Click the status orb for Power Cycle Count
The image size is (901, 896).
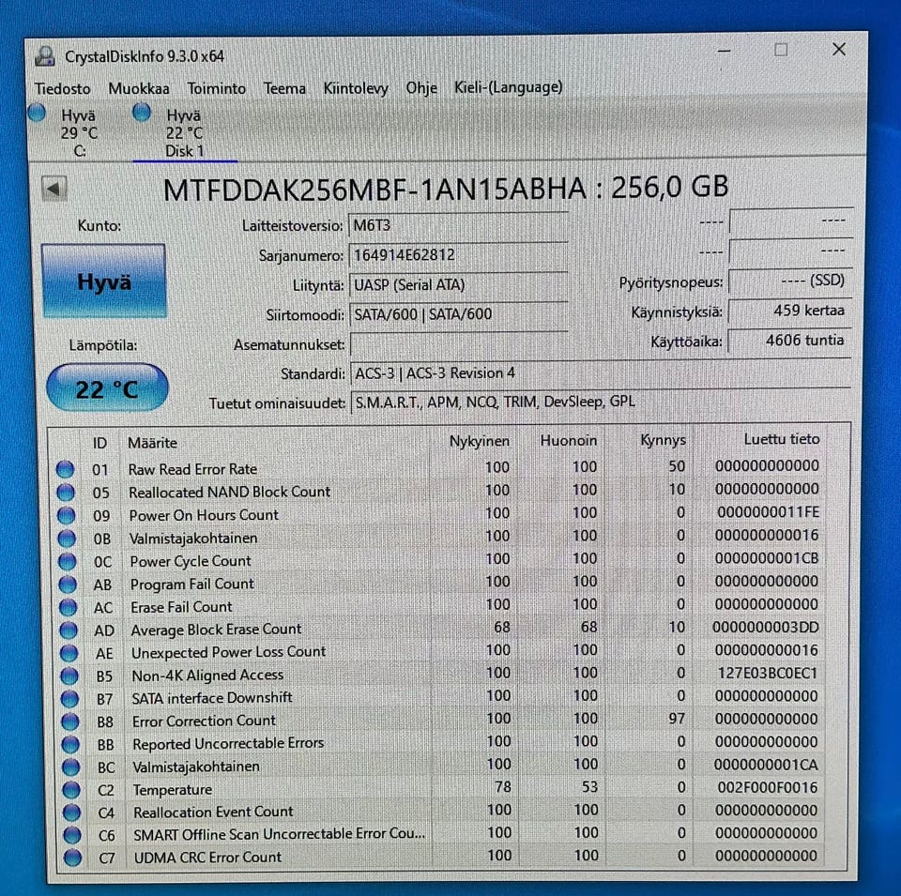68,561
